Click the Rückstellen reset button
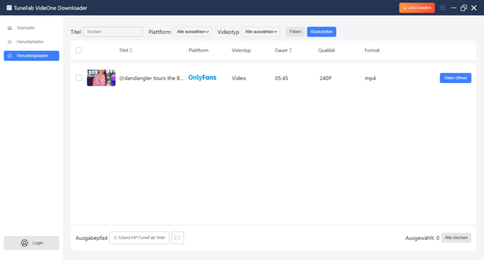 click(321, 32)
